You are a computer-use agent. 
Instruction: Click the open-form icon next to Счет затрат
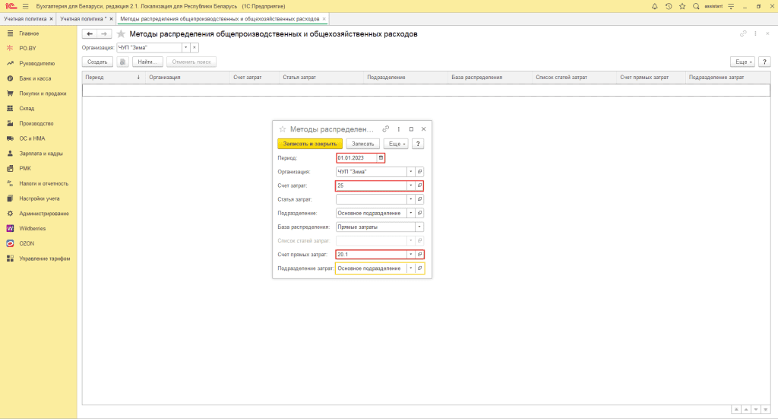pos(420,186)
